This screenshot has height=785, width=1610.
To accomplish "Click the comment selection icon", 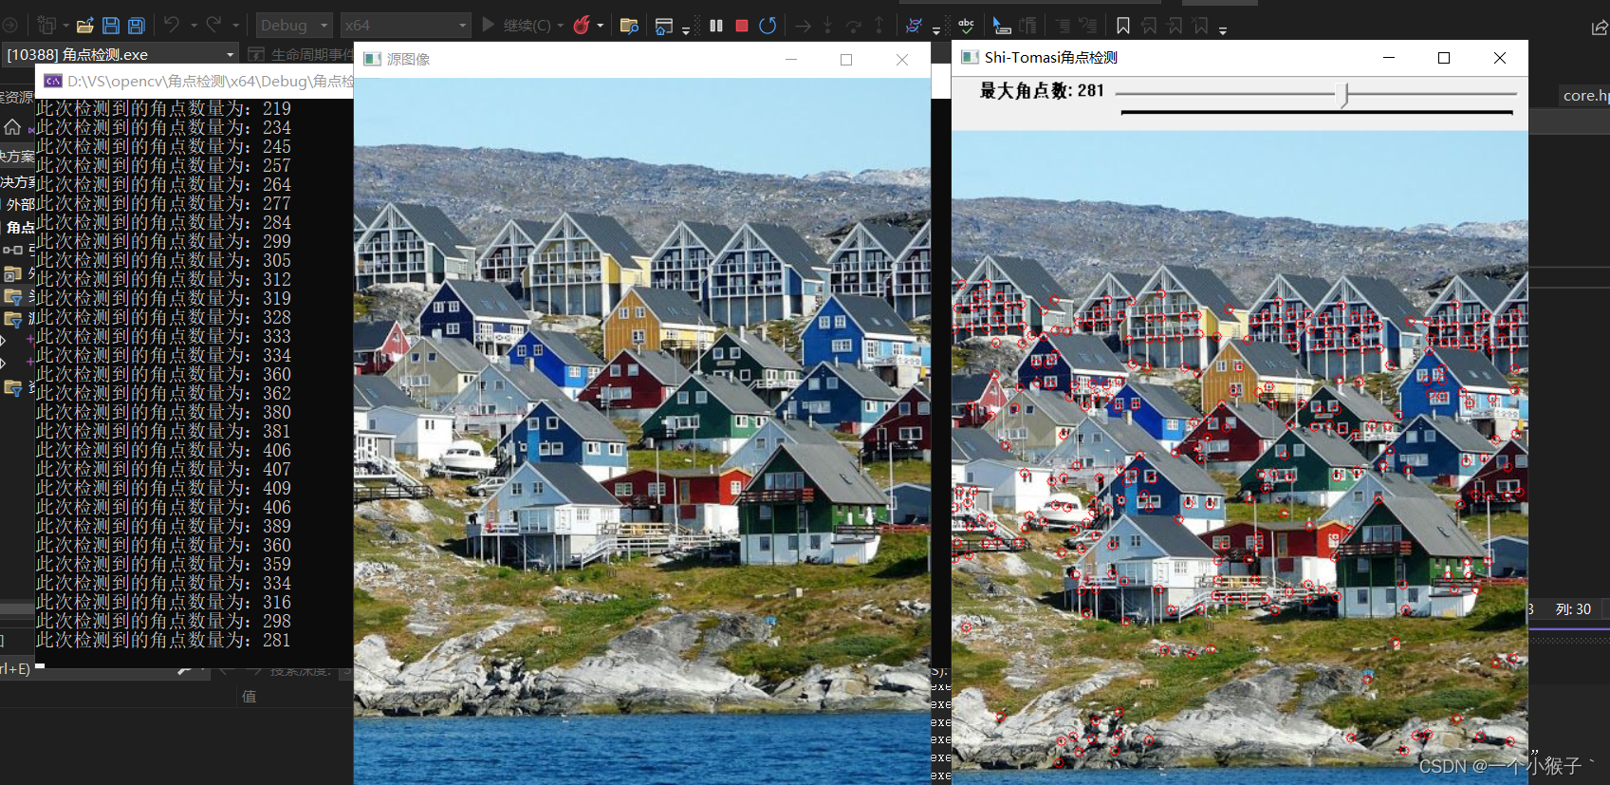I will [x=1088, y=26].
